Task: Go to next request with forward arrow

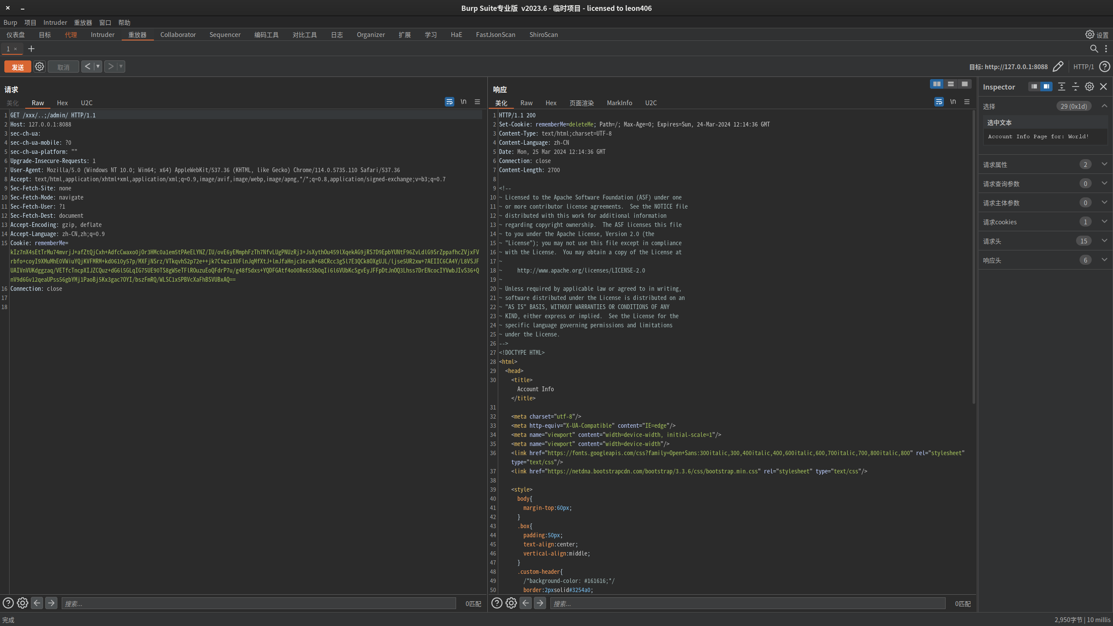Action: pos(110,67)
